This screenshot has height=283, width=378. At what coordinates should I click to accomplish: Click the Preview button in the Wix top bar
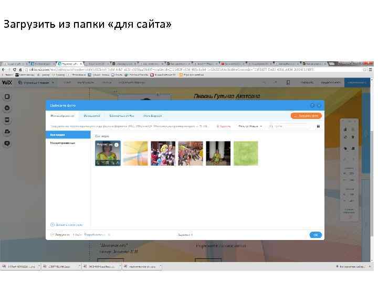tap(330, 83)
